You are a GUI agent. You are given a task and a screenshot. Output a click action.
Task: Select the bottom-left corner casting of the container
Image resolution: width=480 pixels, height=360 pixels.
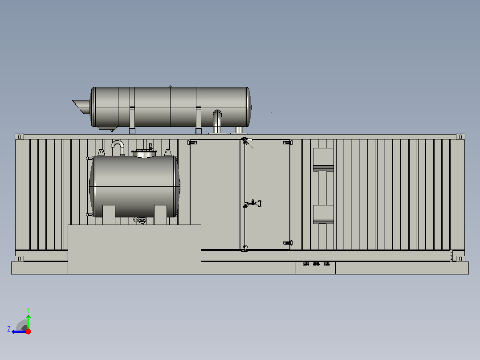click(x=19, y=258)
